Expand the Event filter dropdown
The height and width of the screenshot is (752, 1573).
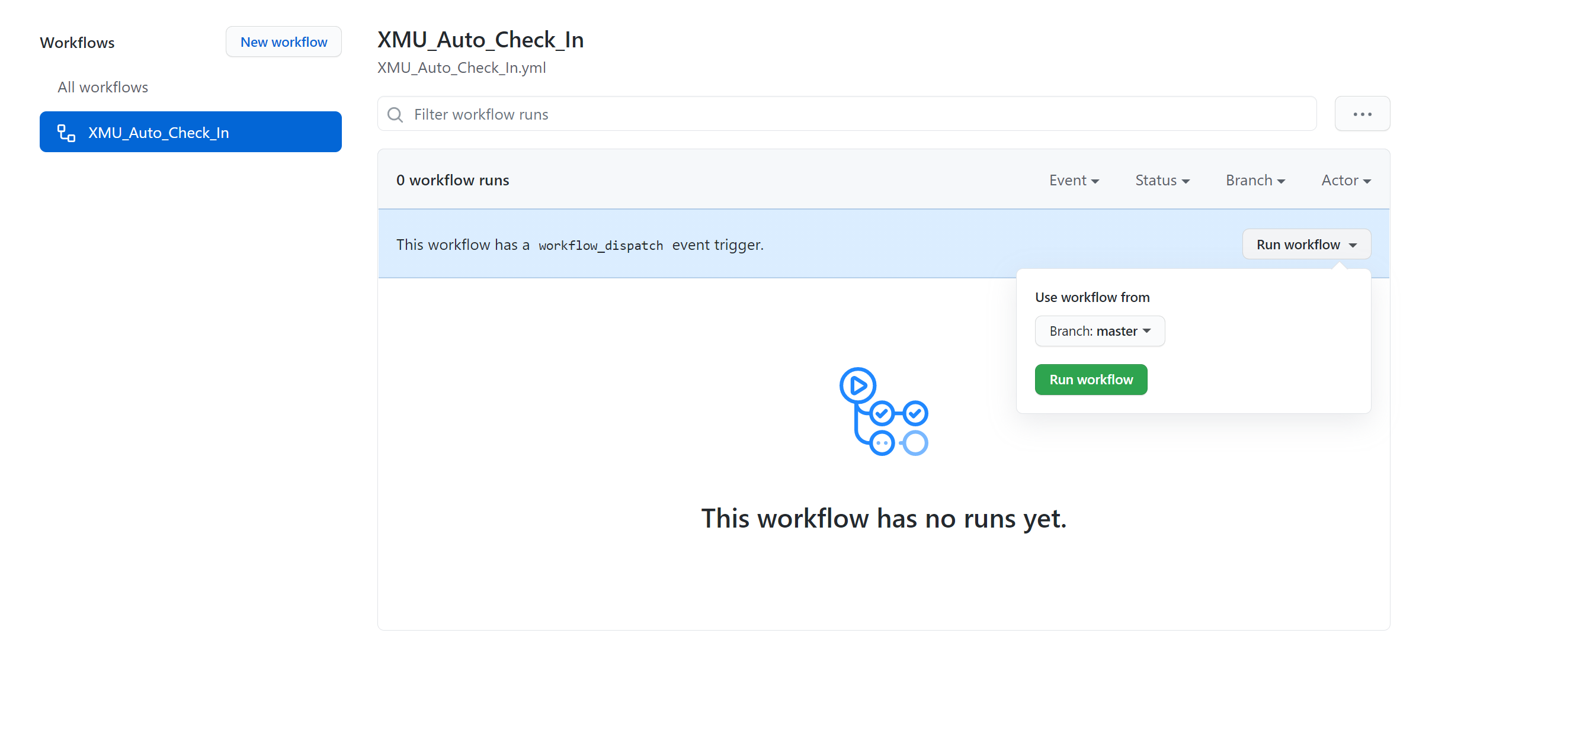click(1074, 181)
